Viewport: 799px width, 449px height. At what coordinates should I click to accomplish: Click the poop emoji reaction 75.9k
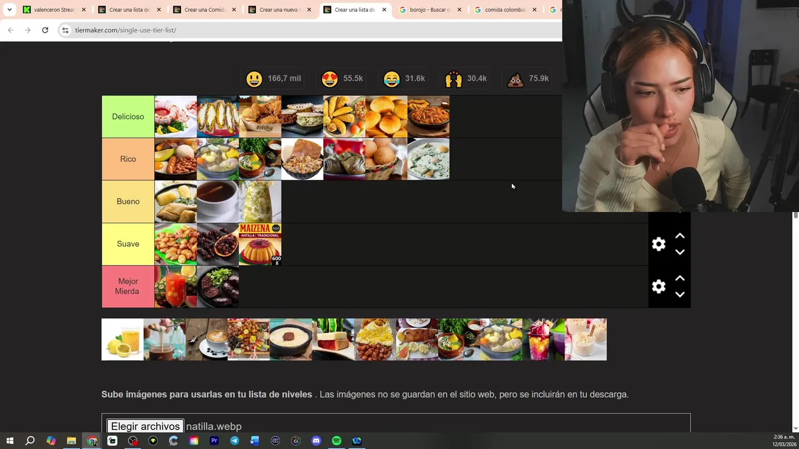(x=528, y=79)
